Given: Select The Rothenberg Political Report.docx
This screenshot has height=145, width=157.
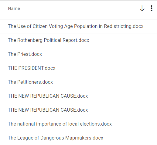Looking at the screenshot, I should [49, 40].
